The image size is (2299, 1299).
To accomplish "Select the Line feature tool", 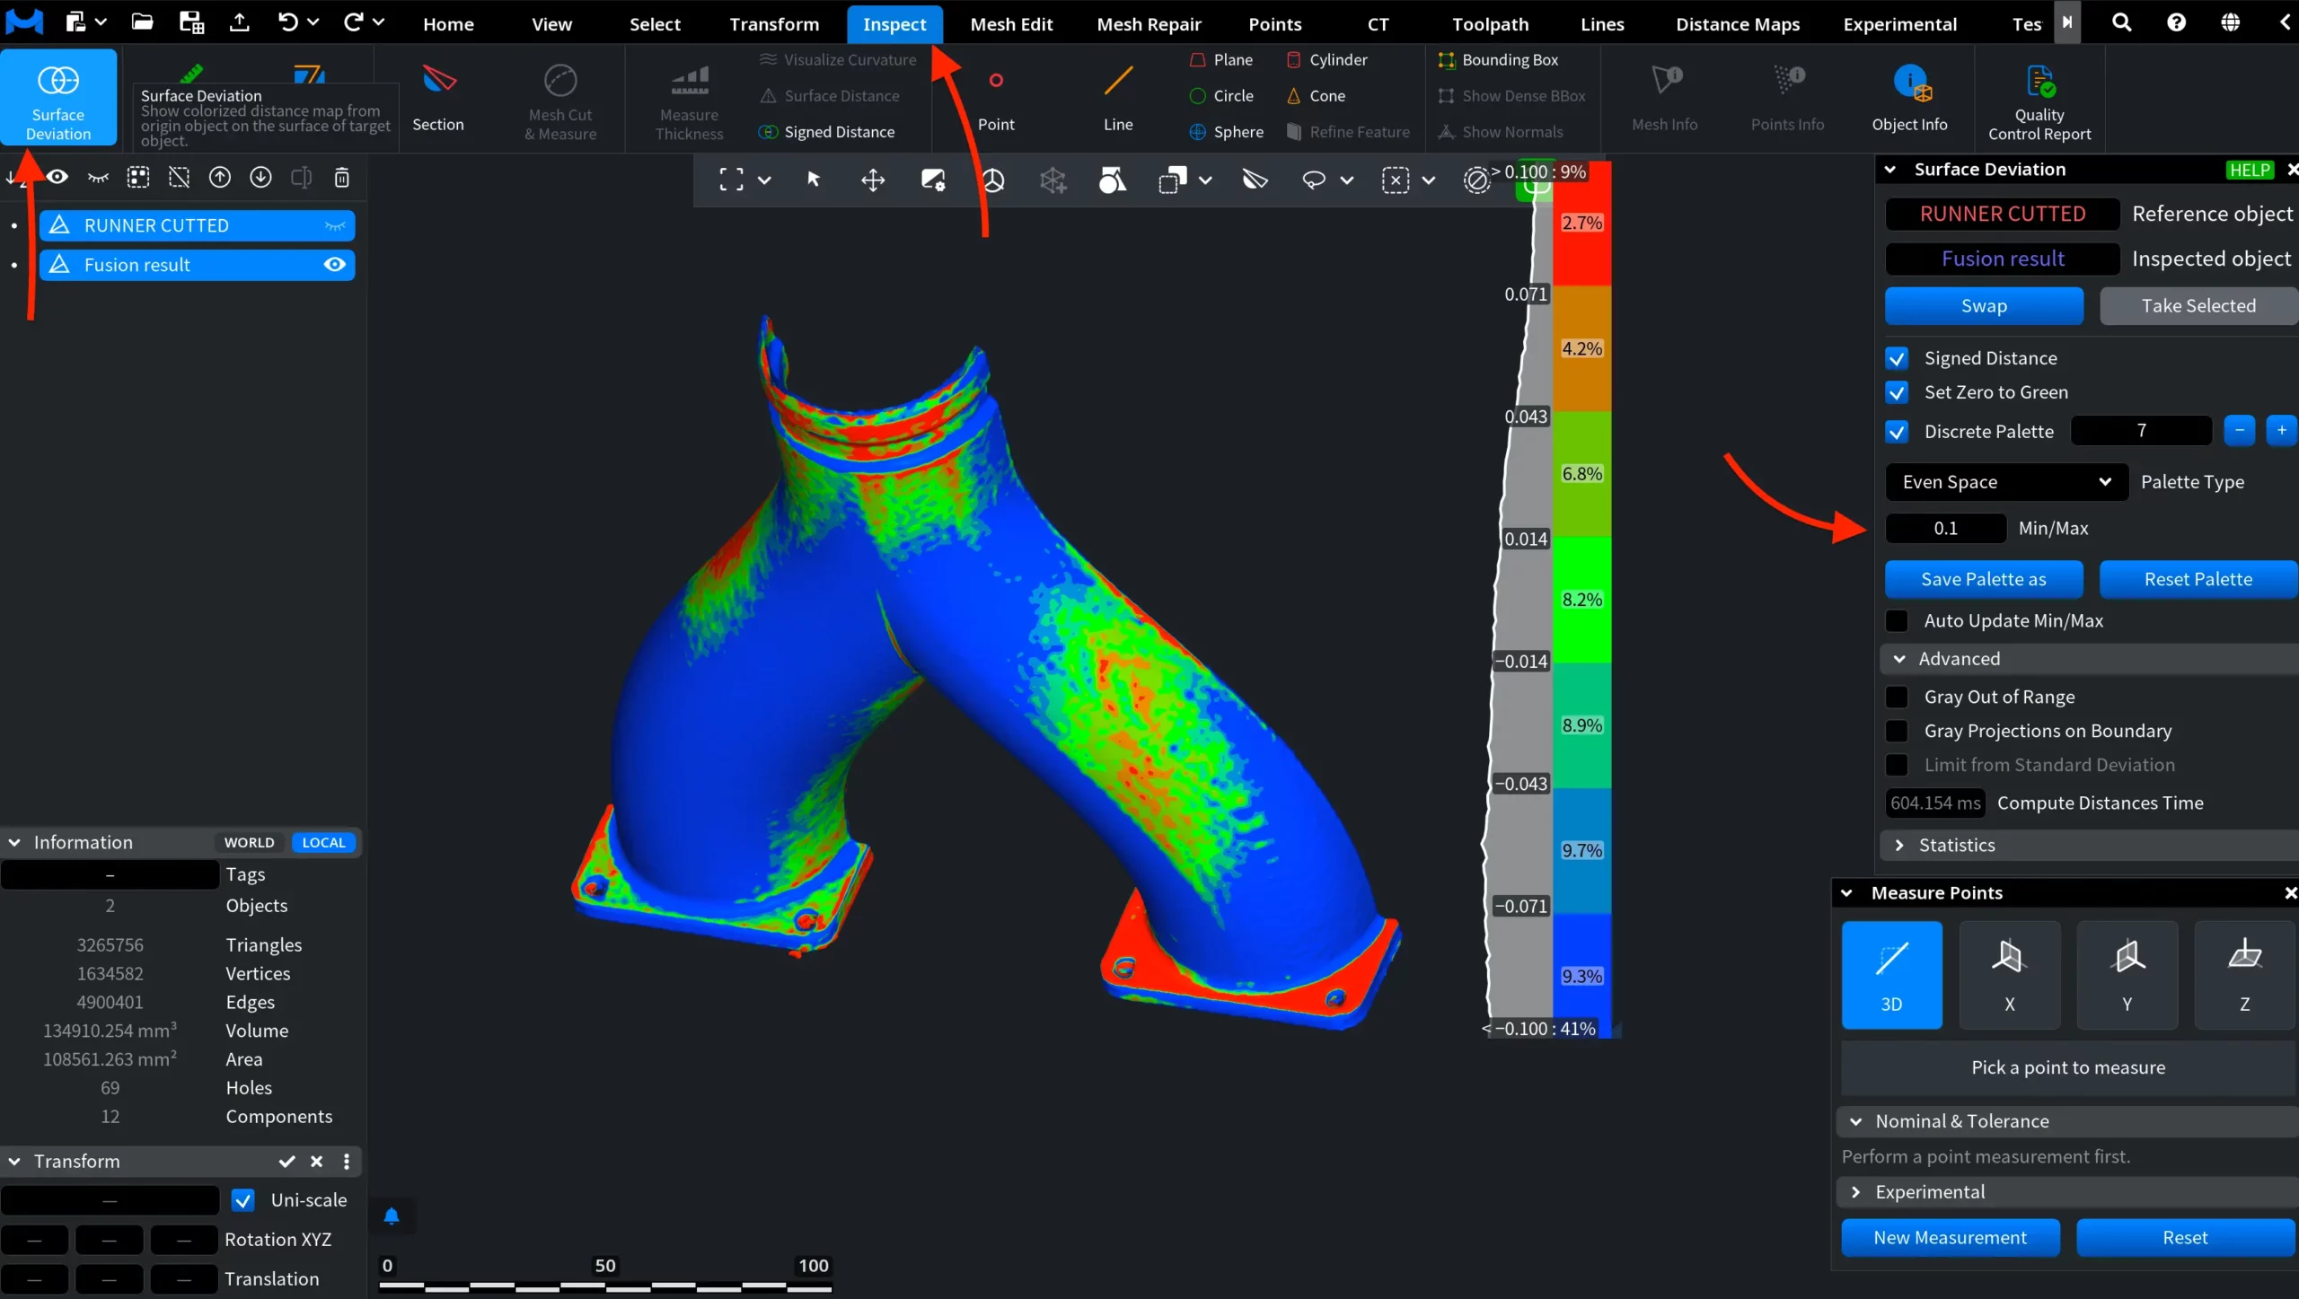I will (x=1118, y=97).
